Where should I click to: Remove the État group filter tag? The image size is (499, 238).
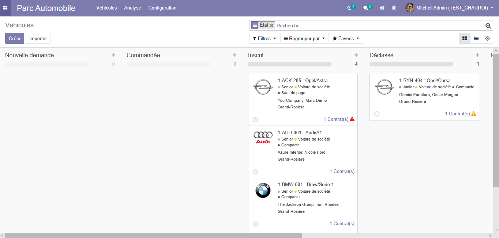click(x=271, y=26)
